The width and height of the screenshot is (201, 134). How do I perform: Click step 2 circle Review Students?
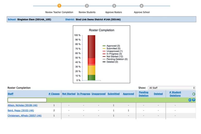point(87,6)
